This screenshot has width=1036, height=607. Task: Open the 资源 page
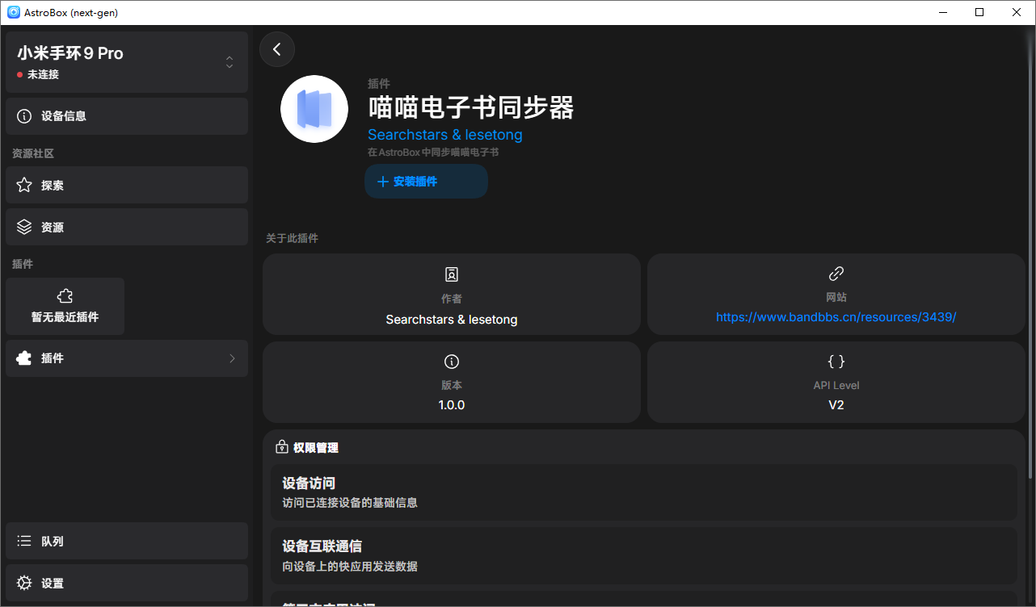point(127,228)
